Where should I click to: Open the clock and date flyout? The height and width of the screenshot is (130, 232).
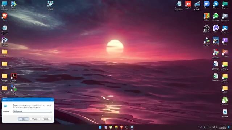(x=223, y=127)
